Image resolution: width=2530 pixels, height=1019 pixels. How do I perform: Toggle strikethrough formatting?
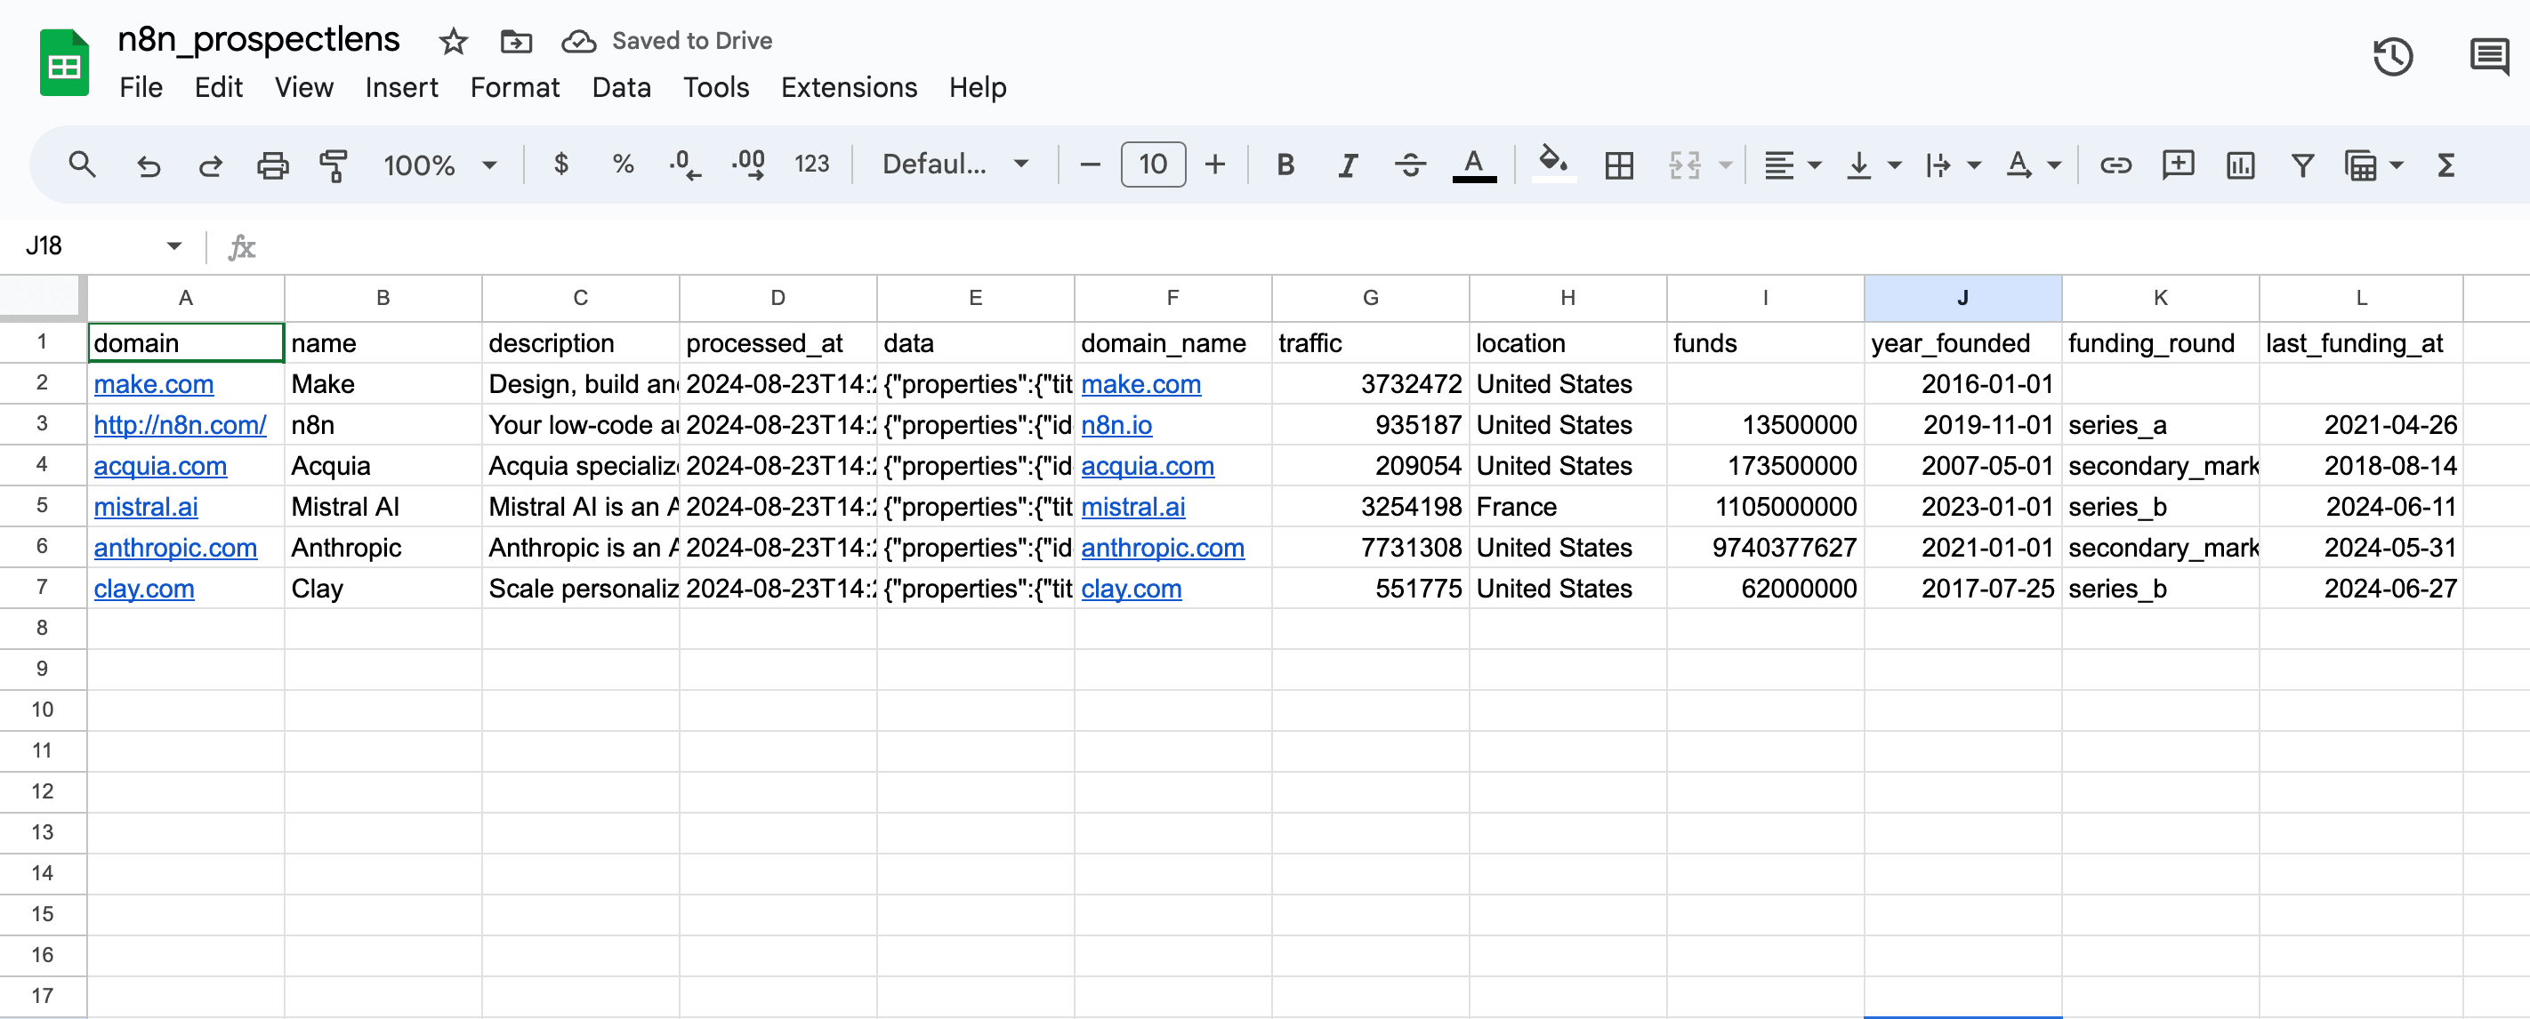(1410, 164)
